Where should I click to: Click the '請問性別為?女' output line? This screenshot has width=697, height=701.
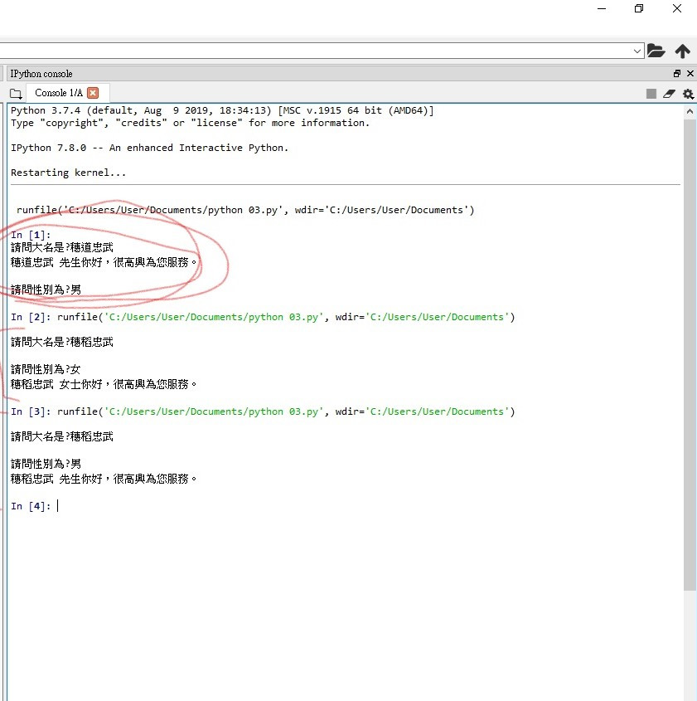pyautogui.click(x=46, y=369)
